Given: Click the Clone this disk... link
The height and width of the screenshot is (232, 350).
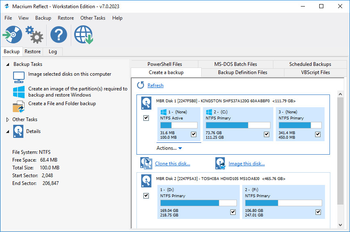Looking at the screenshot, I should 173,164.
